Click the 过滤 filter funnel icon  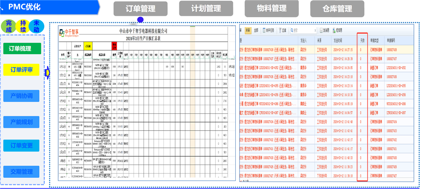tap(280, 31)
